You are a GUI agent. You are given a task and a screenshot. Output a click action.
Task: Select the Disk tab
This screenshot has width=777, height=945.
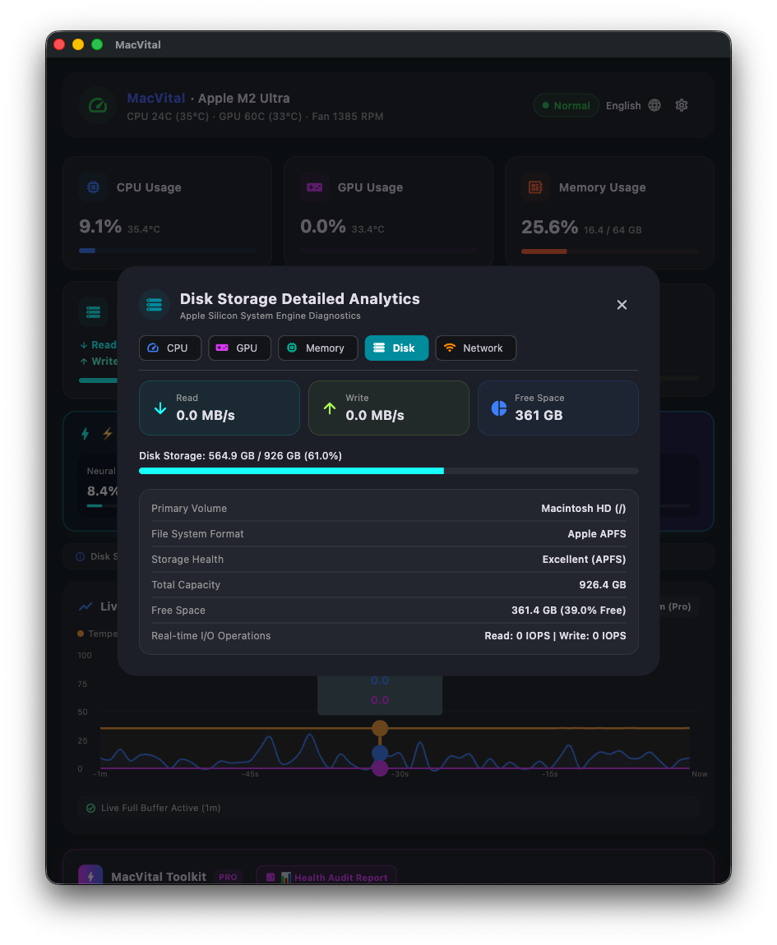click(x=396, y=348)
